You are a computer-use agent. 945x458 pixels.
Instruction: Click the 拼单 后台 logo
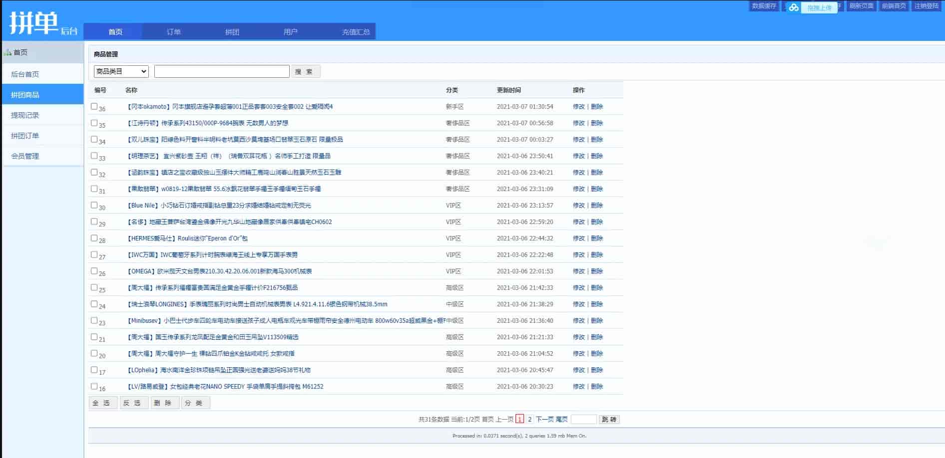click(x=43, y=23)
